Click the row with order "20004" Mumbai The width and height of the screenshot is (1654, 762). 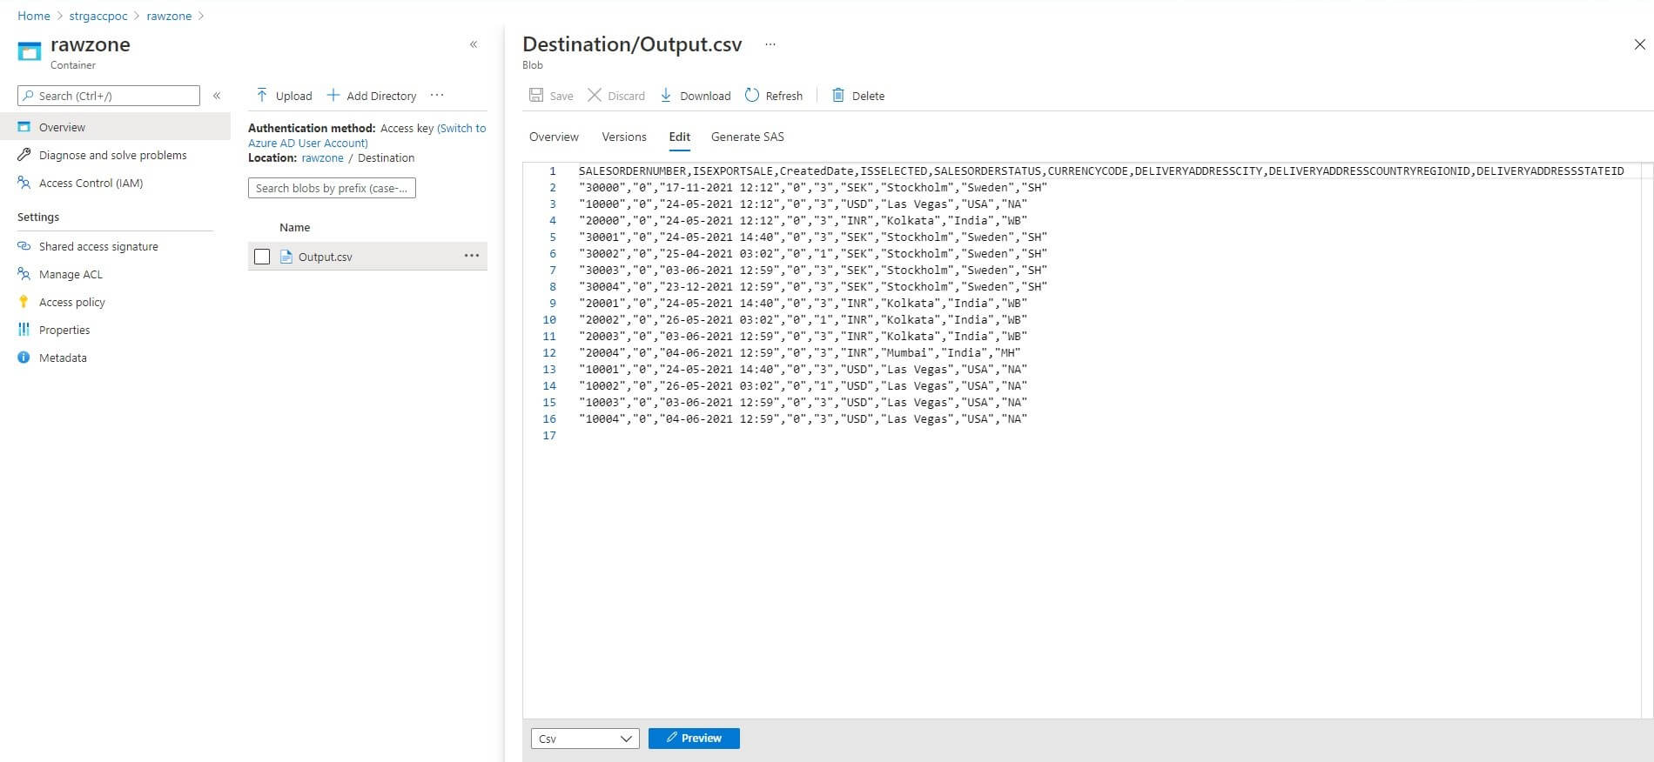point(799,353)
